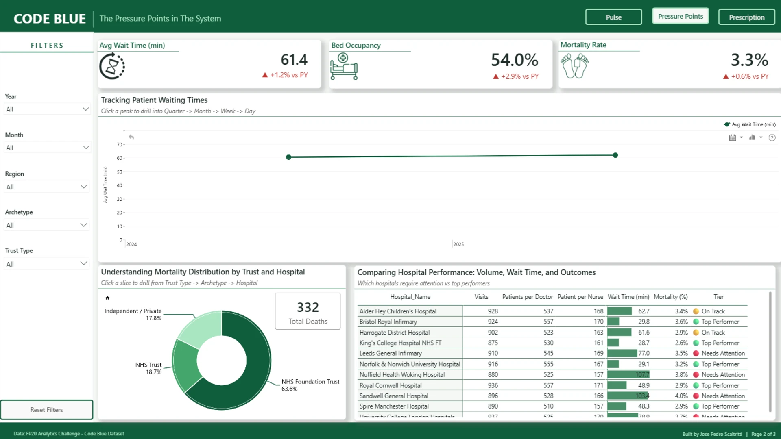Click the footprints Mortality Rate icon
Image resolution: width=781 pixels, height=439 pixels.
574,66
